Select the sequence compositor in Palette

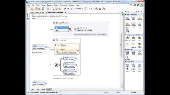[127, 39]
